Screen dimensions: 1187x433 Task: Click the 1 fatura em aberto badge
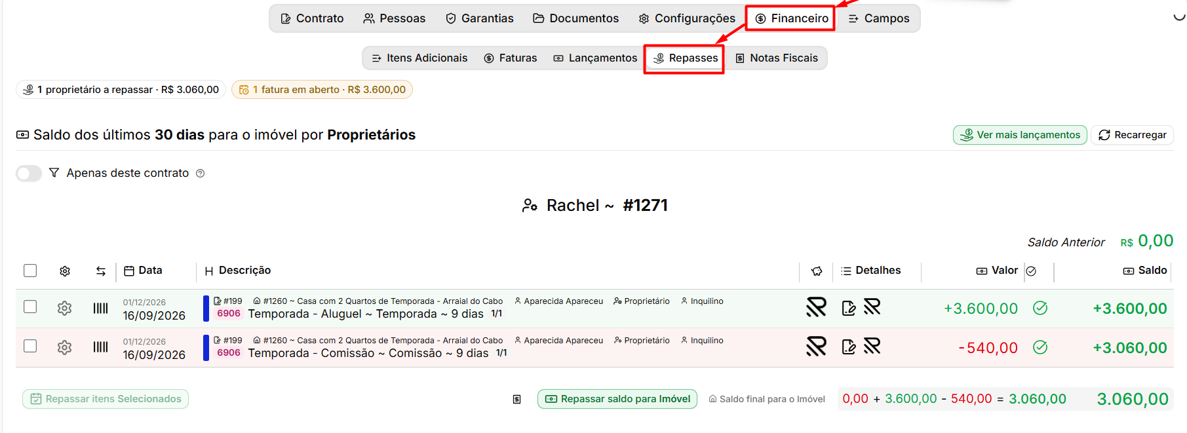(x=322, y=90)
